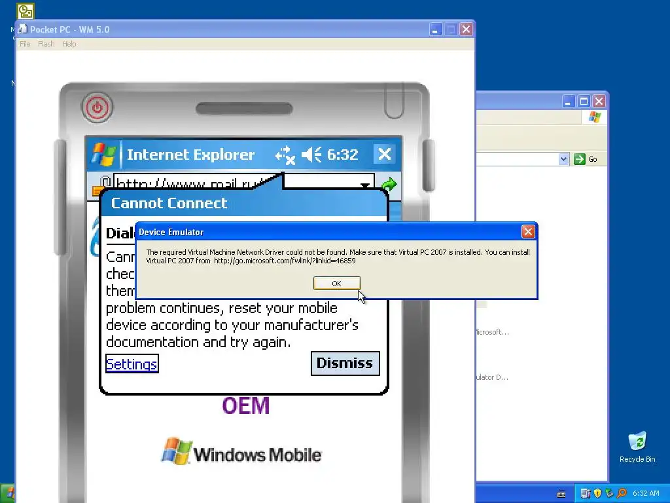Close the Pocket PC - WM 5.0 window

pyautogui.click(x=466, y=29)
